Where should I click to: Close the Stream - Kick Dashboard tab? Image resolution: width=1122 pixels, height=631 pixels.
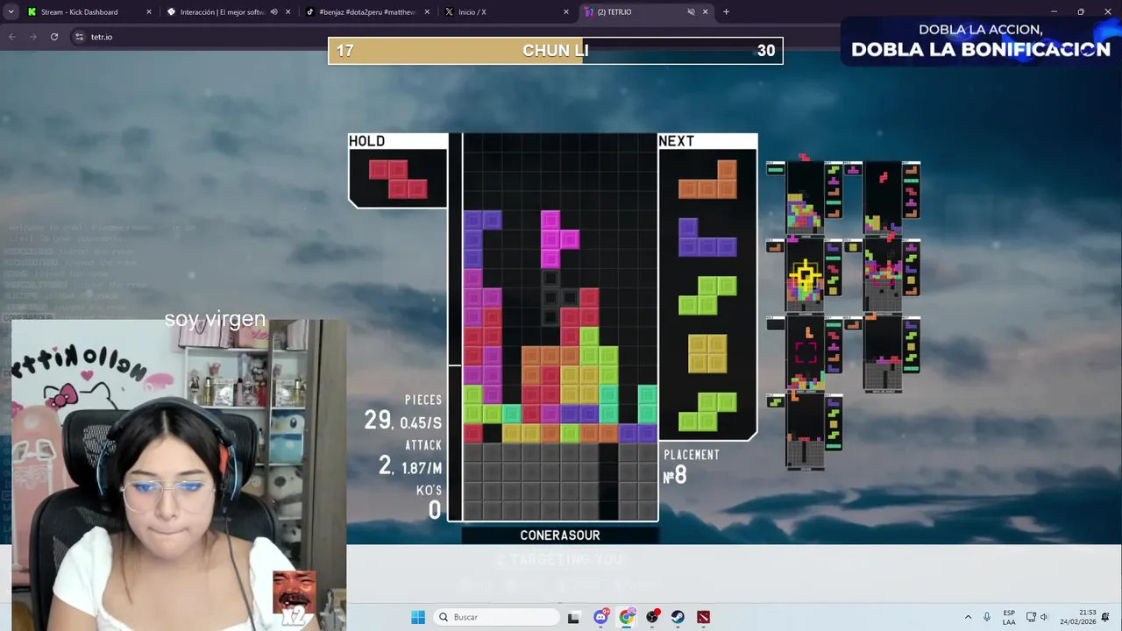(148, 12)
